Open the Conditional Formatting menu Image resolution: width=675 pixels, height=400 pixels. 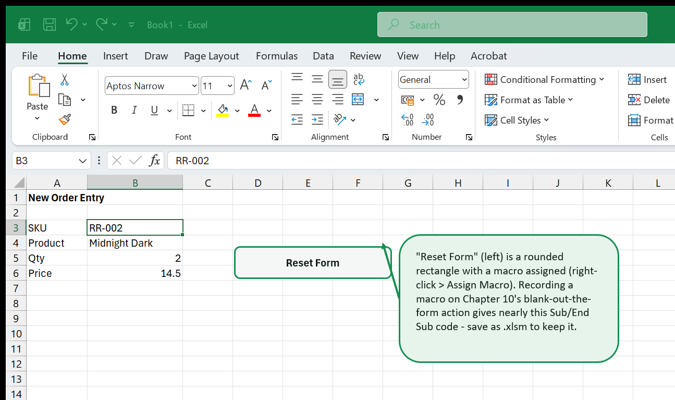point(544,79)
